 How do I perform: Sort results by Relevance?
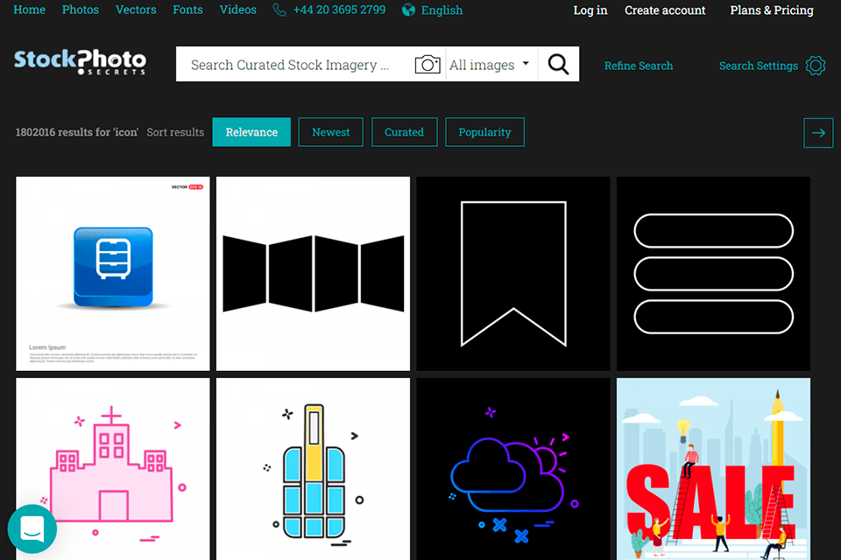[x=251, y=132]
